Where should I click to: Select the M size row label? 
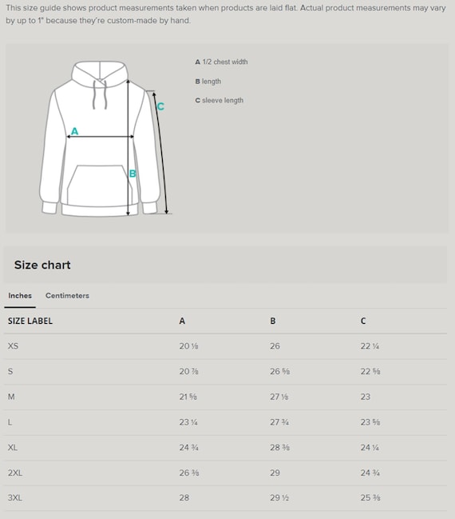(11, 397)
